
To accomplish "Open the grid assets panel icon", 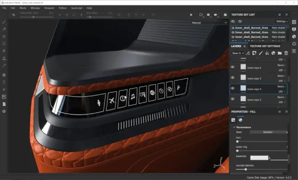I will [x=294, y=22].
